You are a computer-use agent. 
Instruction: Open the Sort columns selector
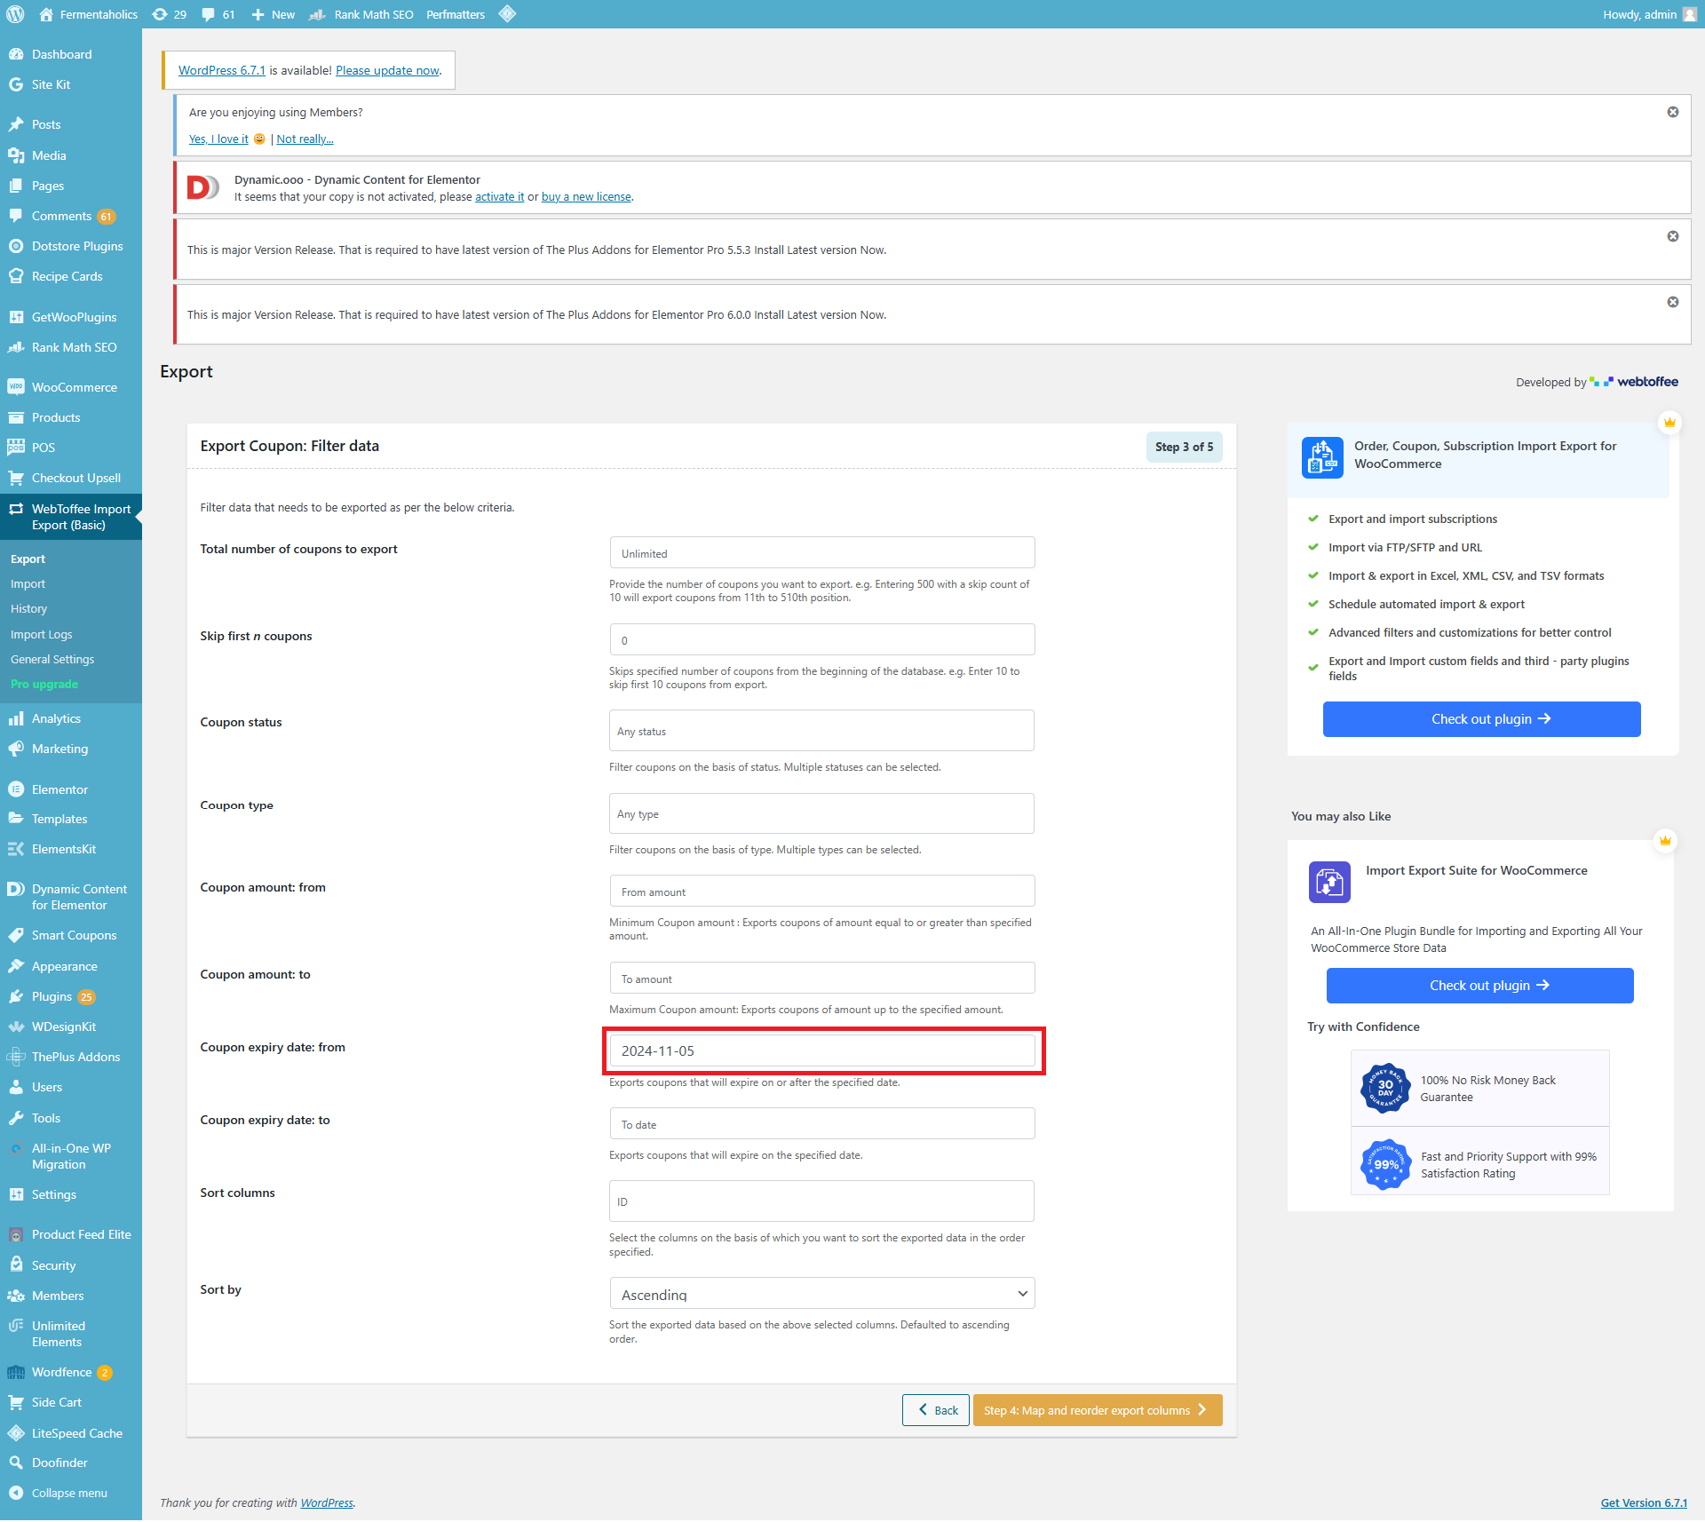pyautogui.click(x=822, y=1201)
